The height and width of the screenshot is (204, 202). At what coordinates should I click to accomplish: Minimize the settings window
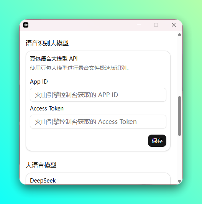click(x=139, y=25)
